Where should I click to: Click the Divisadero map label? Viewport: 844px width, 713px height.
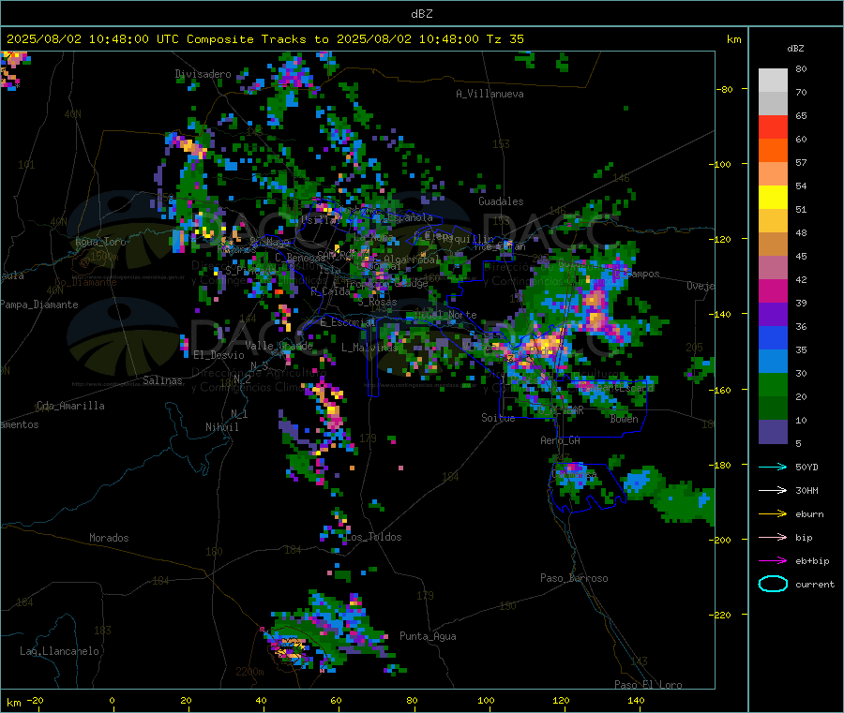[203, 74]
